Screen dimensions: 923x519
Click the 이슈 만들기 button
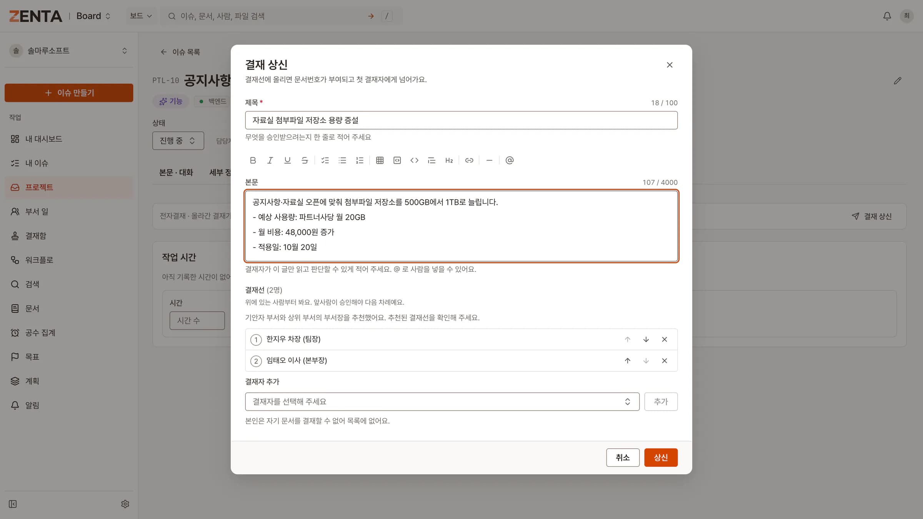pos(69,93)
